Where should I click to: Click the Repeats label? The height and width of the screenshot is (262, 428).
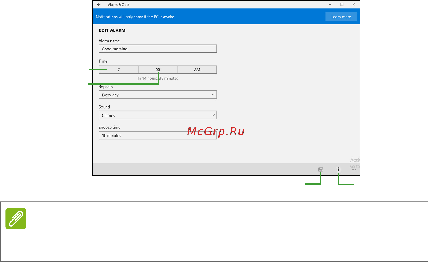point(106,87)
